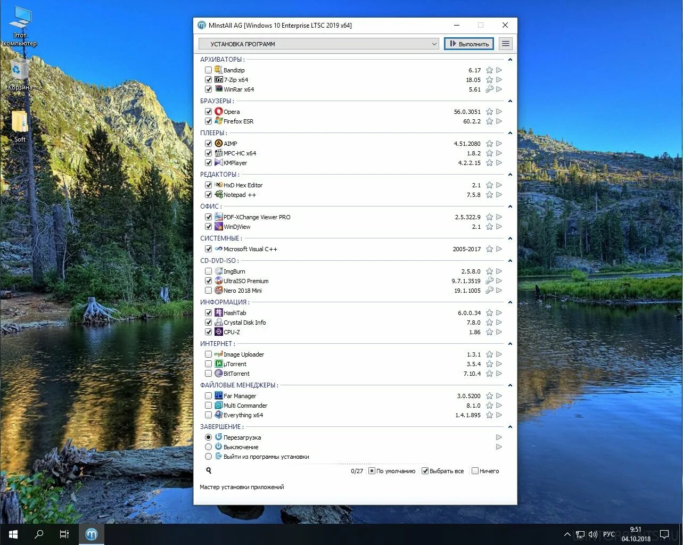Click the star icon in Crystal Disk Info row
This screenshot has height=545, width=683.
(x=489, y=323)
